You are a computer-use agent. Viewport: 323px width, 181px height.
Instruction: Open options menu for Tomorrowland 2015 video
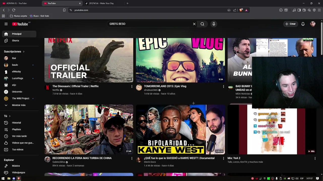pyautogui.click(x=223, y=86)
